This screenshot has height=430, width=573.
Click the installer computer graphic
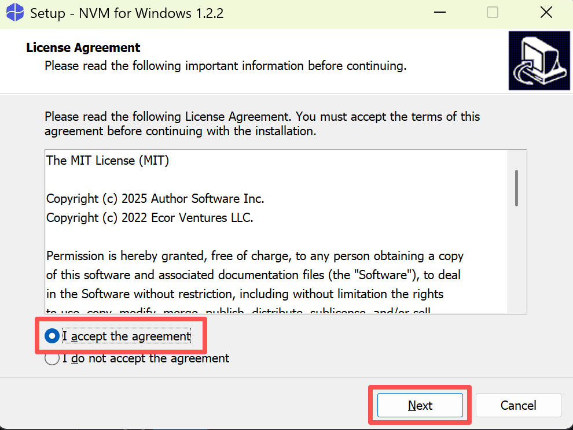(539, 61)
